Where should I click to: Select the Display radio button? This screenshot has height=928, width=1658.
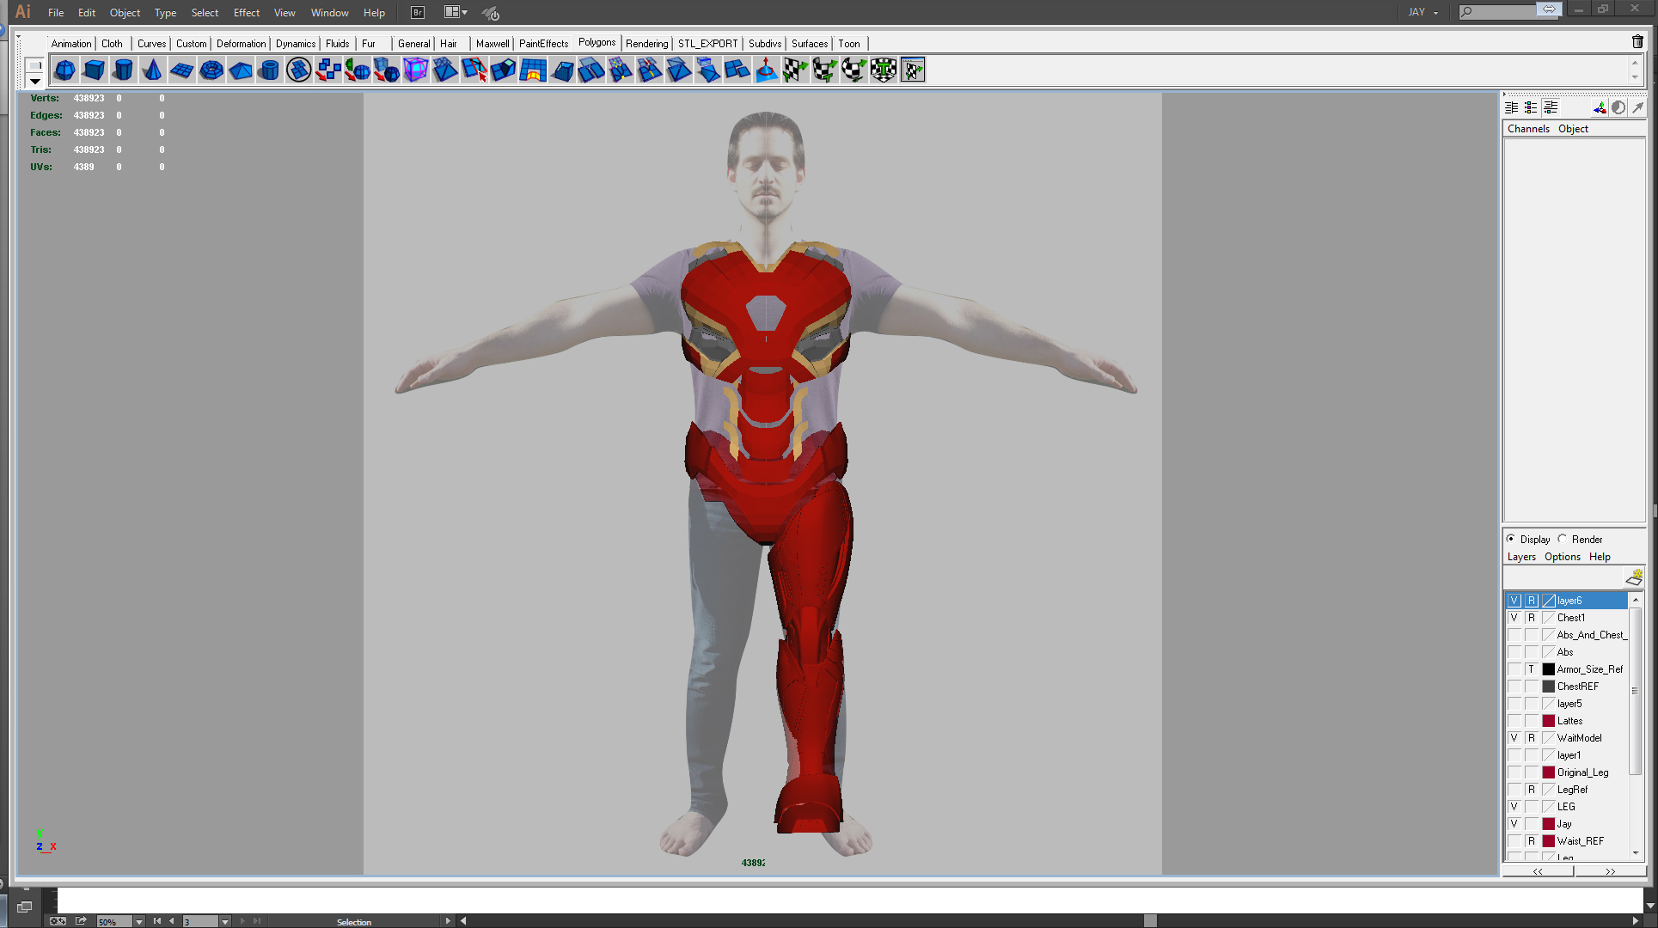coord(1510,539)
